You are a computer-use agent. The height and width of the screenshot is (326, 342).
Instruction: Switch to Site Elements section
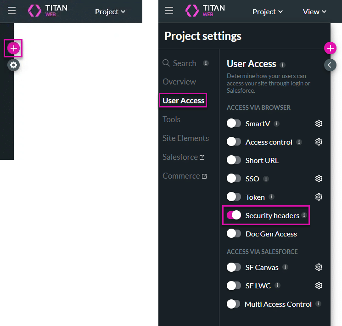[x=185, y=138]
